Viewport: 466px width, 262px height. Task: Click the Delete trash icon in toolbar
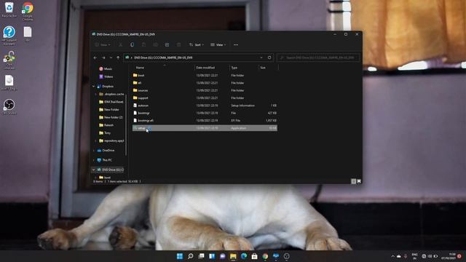tap(178, 45)
